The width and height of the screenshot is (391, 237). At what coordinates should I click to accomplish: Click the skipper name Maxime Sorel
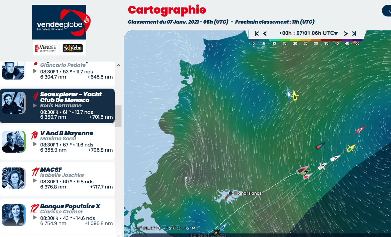[58, 139]
